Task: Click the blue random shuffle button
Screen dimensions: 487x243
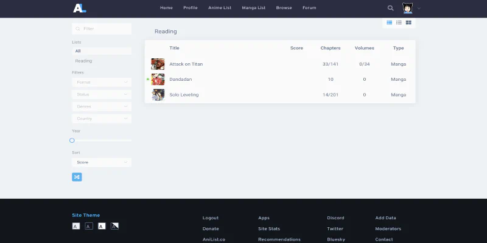Action: pyautogui.click(x=77, y=177)
